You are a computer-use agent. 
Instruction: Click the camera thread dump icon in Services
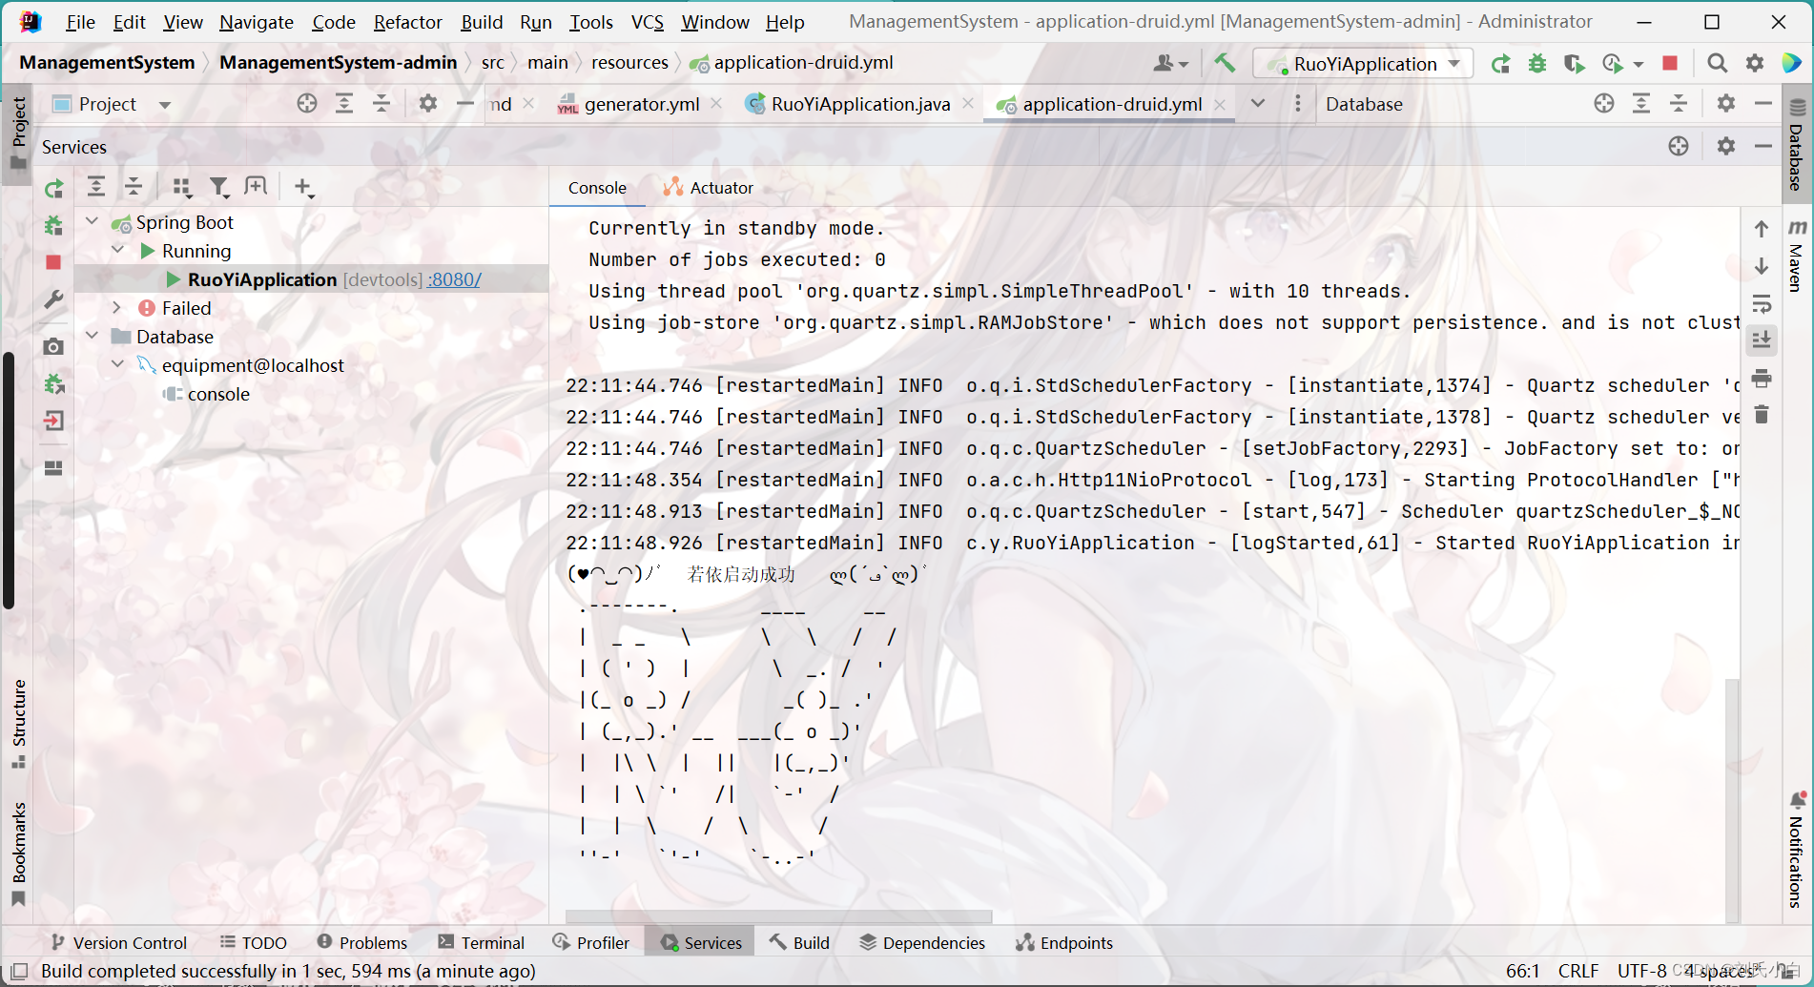(53, 346)
